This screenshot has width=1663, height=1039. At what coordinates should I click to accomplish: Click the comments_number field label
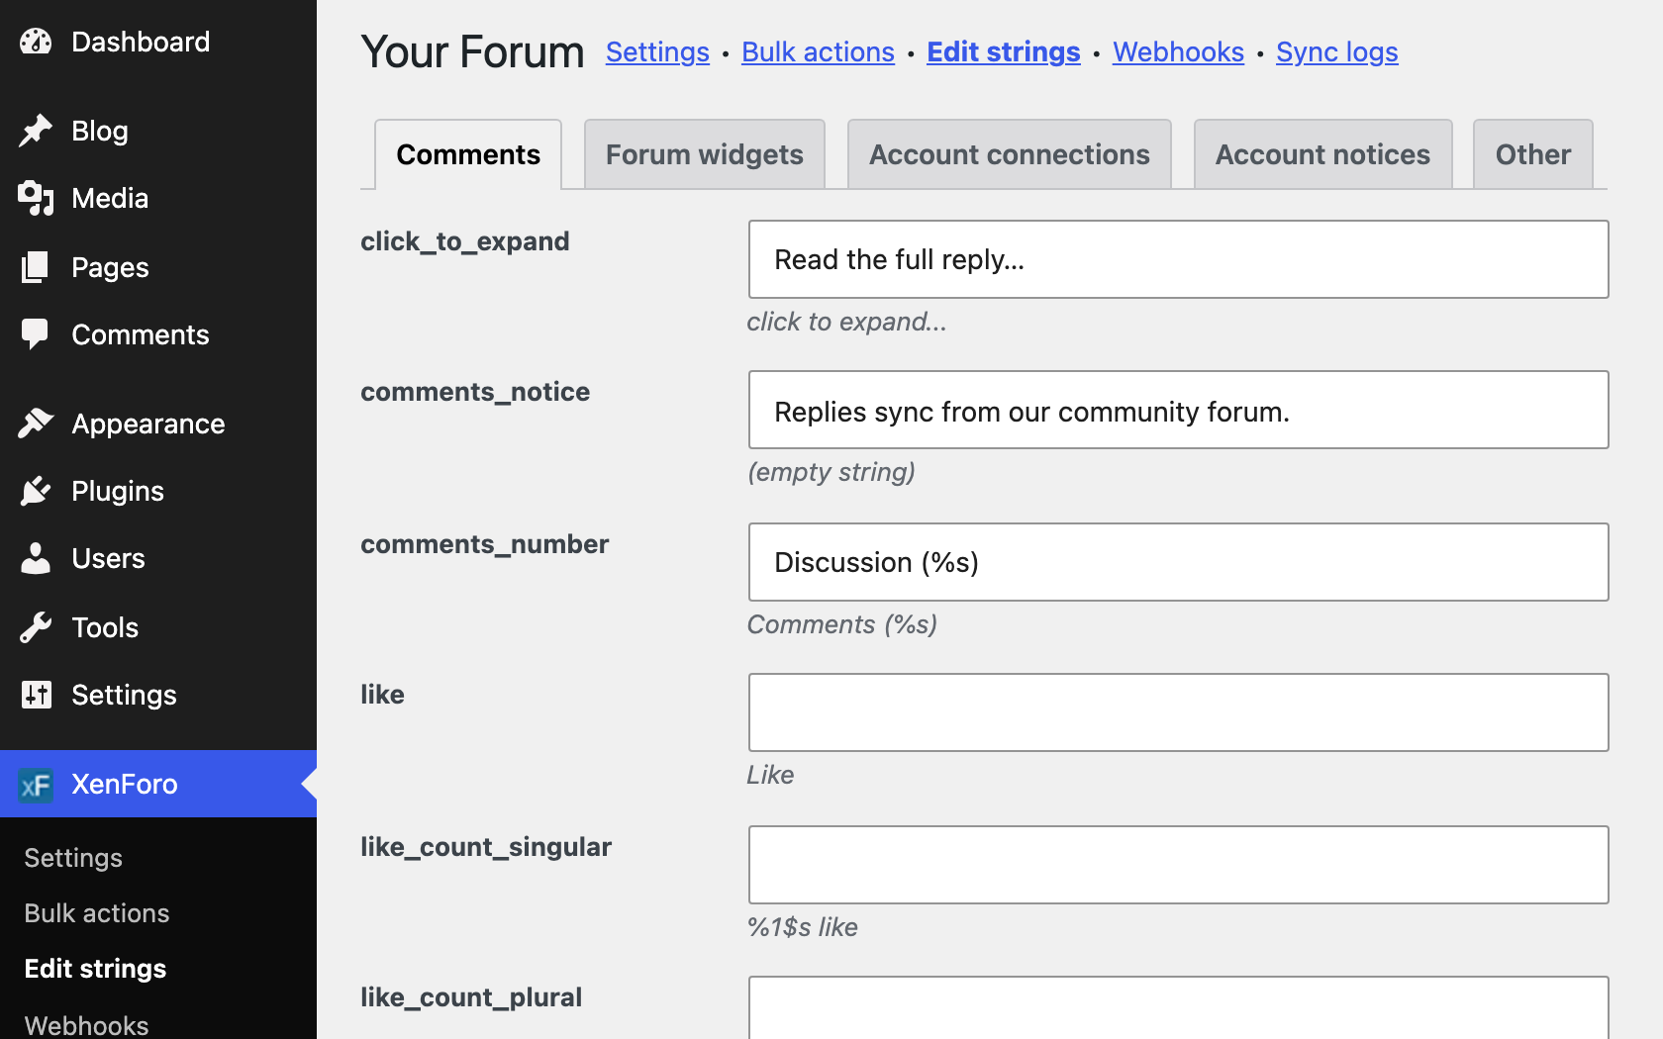click(484, 544)
